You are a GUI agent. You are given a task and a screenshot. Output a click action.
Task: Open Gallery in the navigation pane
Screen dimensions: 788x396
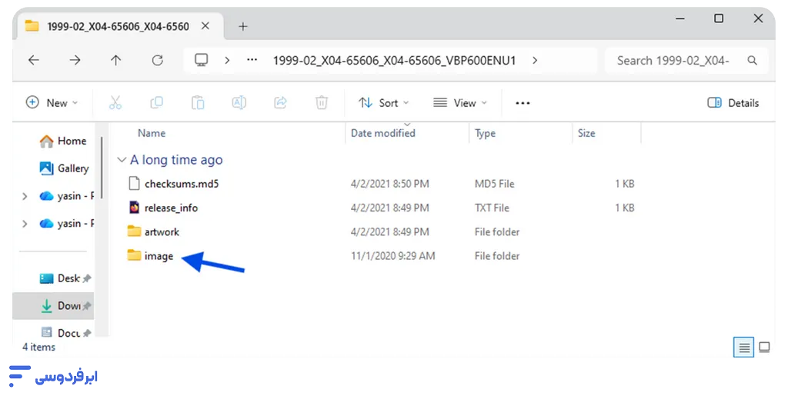click(x=64, y=168)
